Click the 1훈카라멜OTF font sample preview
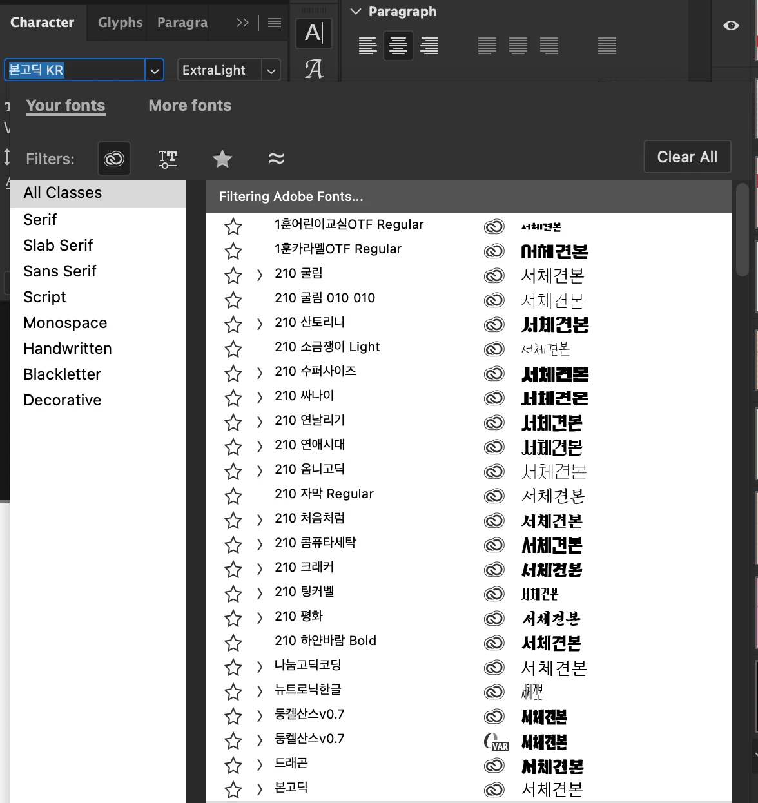758x803 pixels. coord(554,251)
